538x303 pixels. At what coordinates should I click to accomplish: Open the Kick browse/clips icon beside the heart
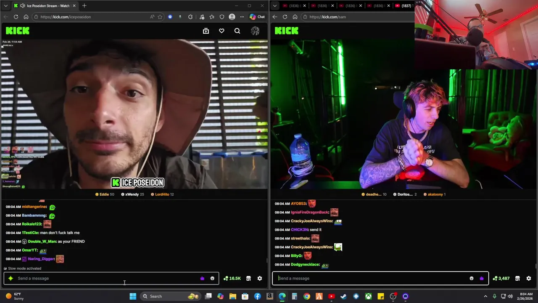tap(206, 31)
